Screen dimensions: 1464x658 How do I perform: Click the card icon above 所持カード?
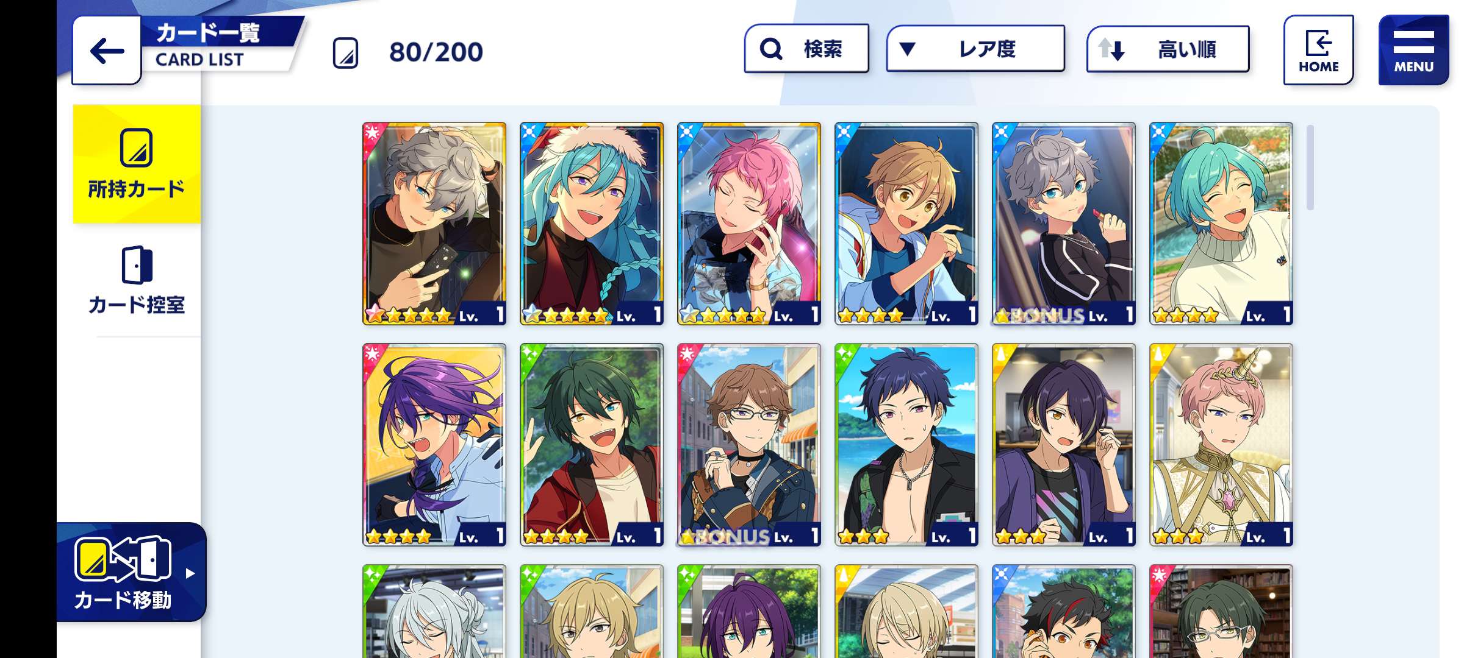(x=136, y=147)
